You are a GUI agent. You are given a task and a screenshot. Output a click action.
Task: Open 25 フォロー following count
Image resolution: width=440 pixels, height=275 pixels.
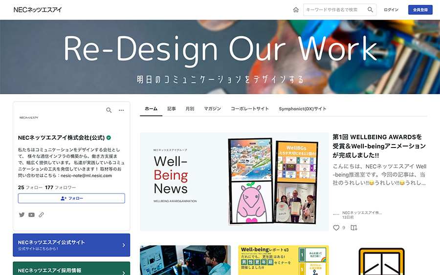[x=30, y=187]
